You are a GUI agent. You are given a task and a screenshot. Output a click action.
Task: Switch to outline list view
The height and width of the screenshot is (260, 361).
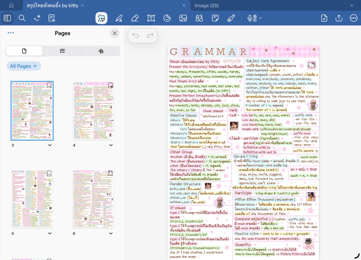(62, 51)
